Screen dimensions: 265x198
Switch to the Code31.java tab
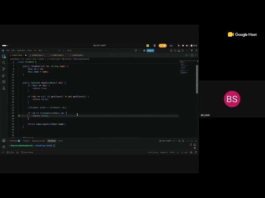18,55
